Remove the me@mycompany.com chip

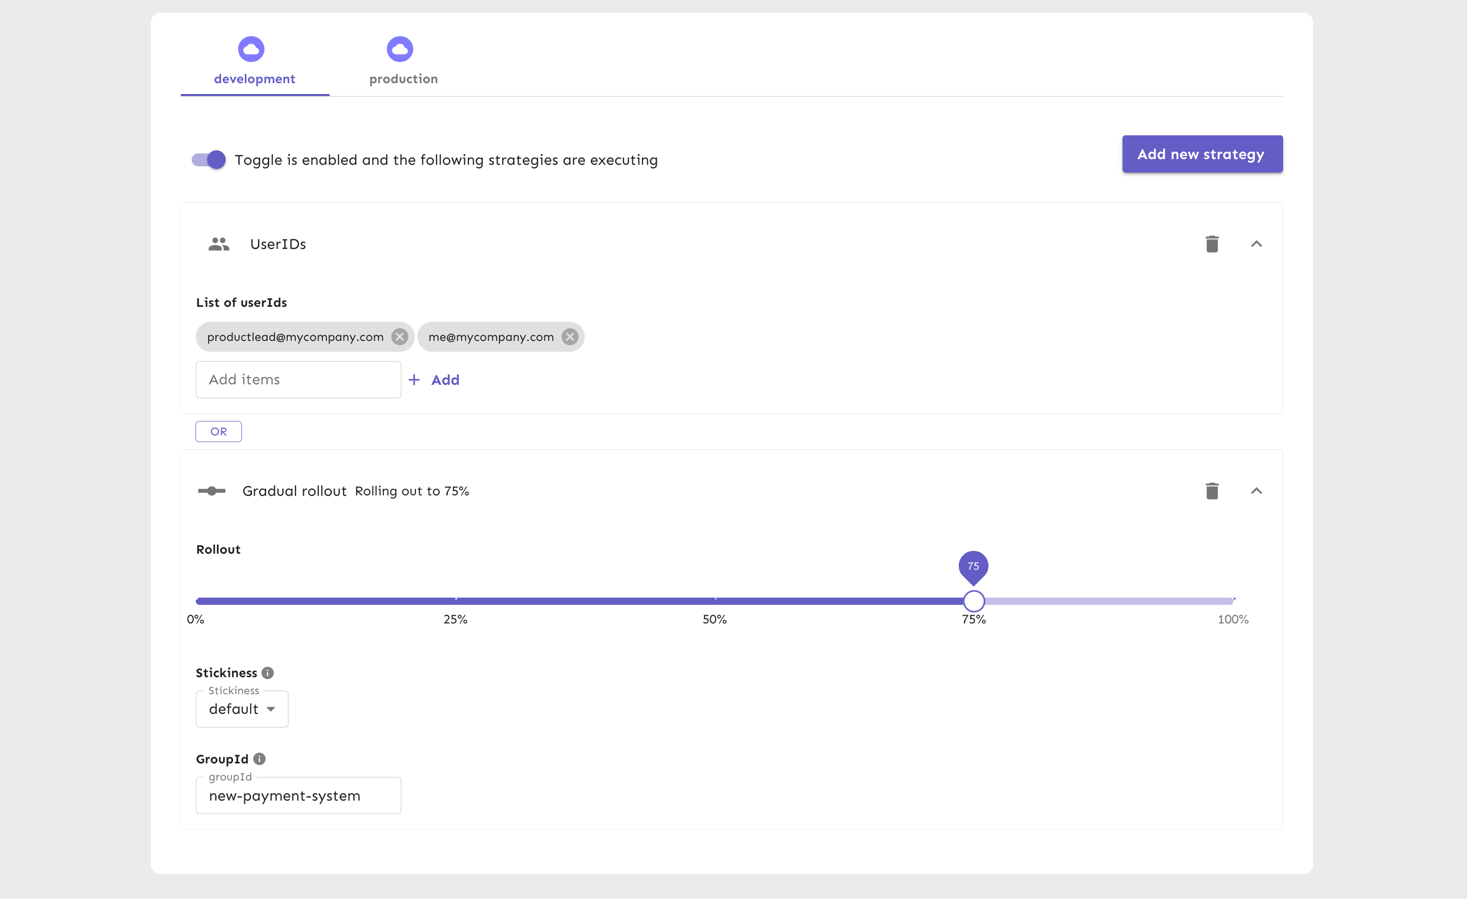[x=570, y=337]
